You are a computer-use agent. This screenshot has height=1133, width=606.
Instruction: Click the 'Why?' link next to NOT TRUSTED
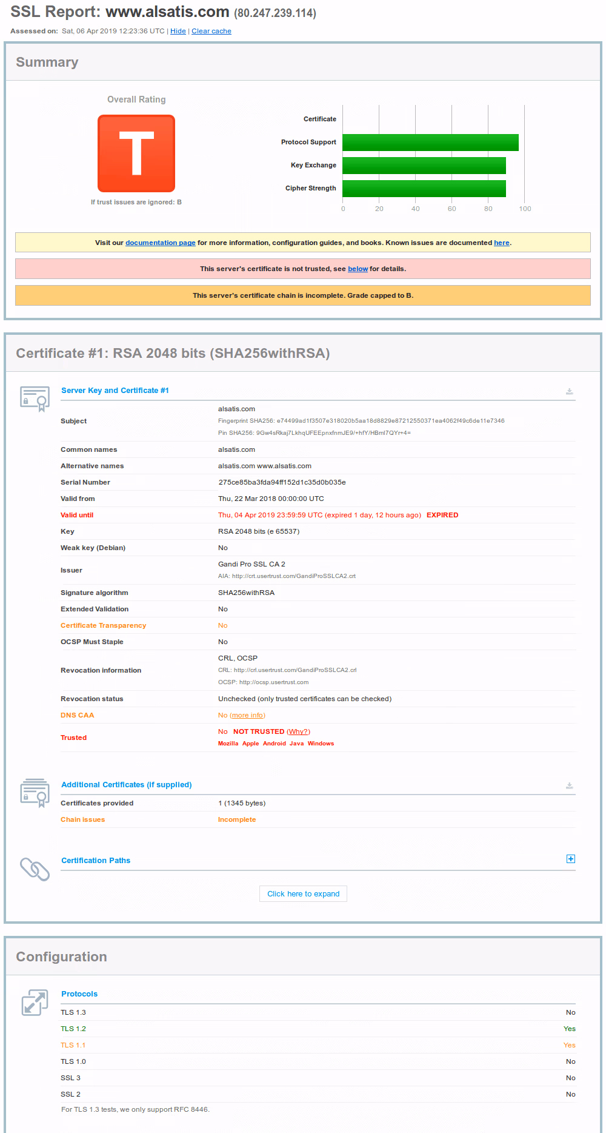click(x=298, y=731)
